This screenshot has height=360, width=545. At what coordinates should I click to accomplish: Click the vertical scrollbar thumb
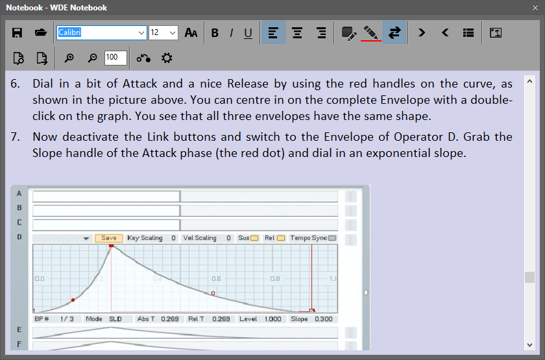coord(529,278)
